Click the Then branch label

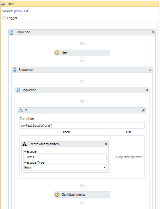pos(66,132)
